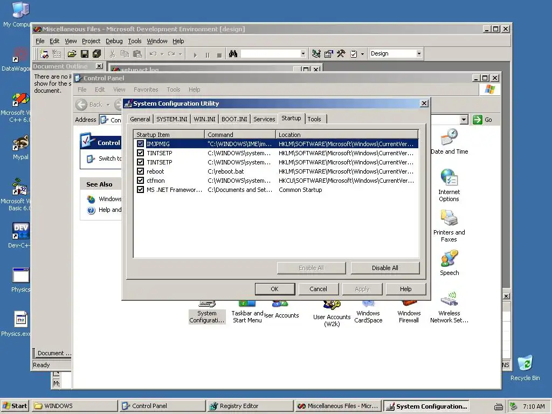The image size is (552, 414).
Task: Open Mypal desktop shortcut
Action: pyautogui.click(x=20, y=147)
